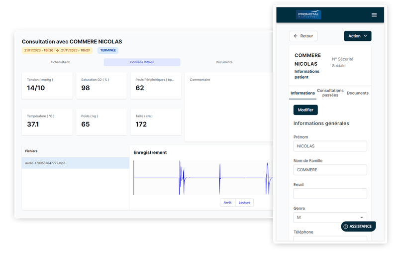Screen dimensions: 398x254
Task: Click the Commentaire box
Action: point(229,107)
